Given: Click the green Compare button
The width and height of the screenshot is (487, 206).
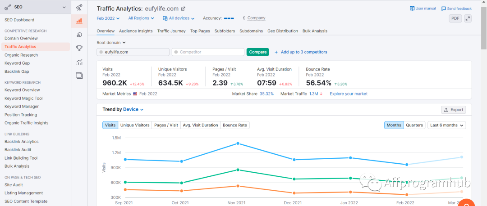Looking at the screenshot, I should click(x=258, y=52).
